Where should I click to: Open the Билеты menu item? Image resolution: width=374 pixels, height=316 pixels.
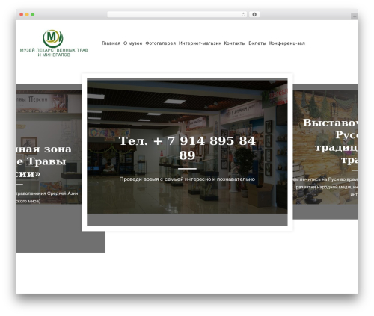click(x=257, y=43)
